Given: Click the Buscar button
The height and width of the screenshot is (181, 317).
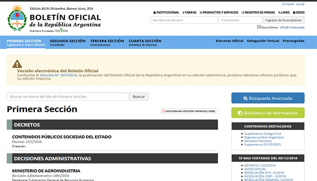Looking at the screenshot, I should [x=139, y=97].
